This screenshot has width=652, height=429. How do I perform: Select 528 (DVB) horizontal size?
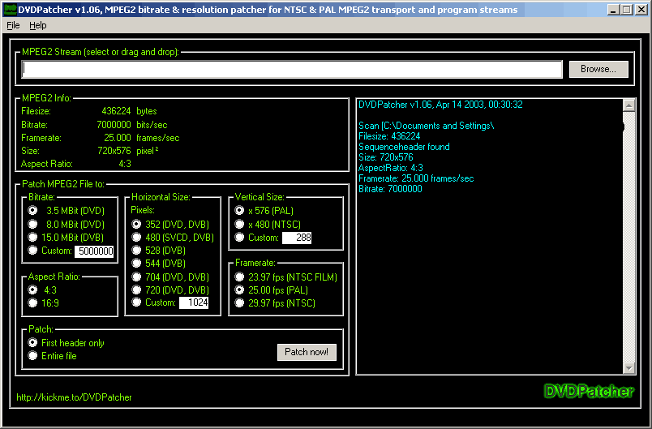tap(136, 251)
